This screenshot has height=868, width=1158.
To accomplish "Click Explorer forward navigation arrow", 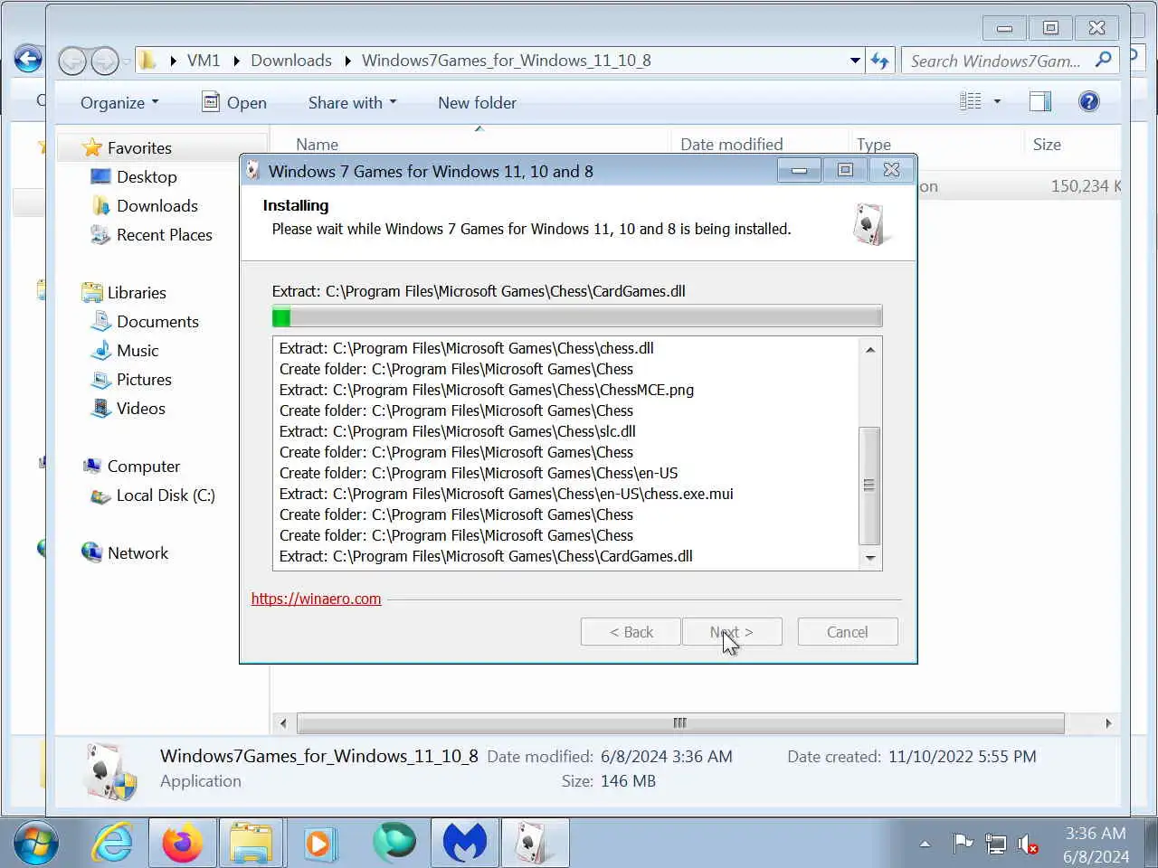I will coord(105,61).
